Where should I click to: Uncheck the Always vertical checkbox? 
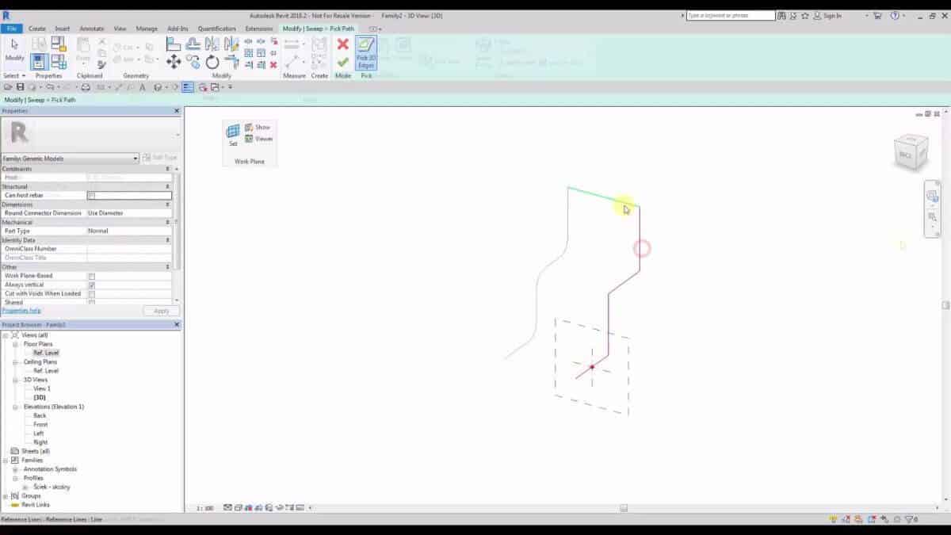pyautogui.click(x=92, y=285)
